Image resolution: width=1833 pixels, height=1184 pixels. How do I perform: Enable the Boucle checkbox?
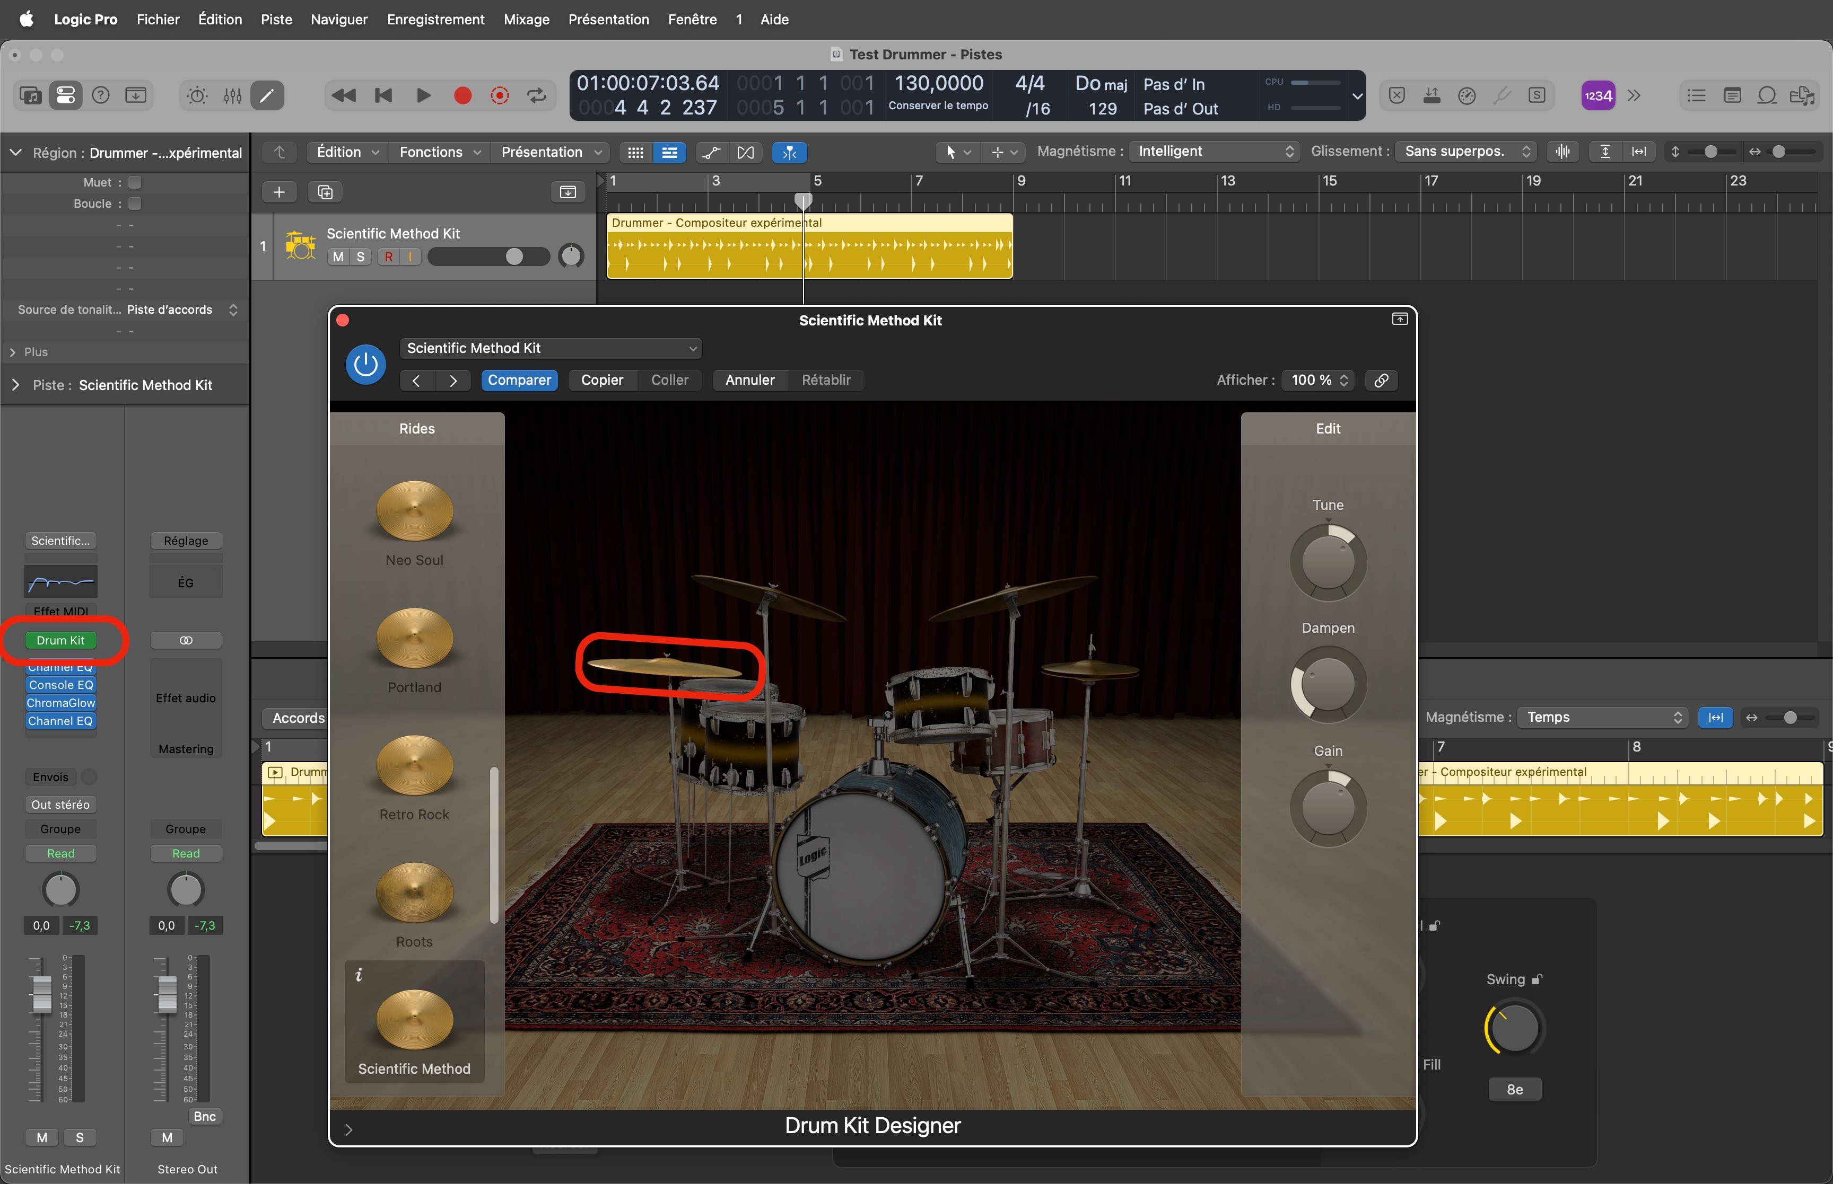click(135, 204)
